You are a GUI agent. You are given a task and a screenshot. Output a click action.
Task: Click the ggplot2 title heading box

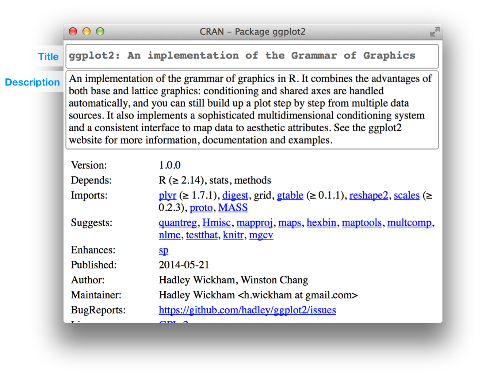(x=252, y=56)
